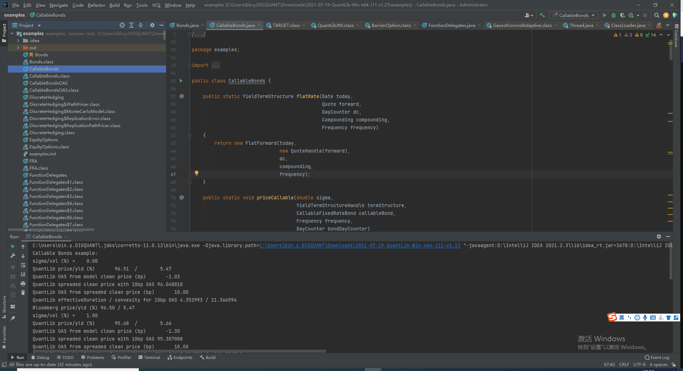Run CallableBonds with Coverage
Image resolution: width=683 pixels, height=371 pixels.
pyautogui.click(x=623, y=15)
